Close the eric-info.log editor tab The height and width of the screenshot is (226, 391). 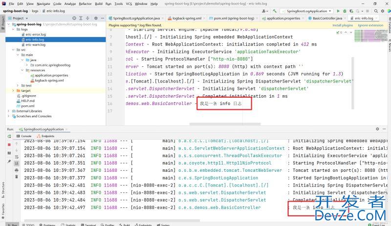[x=376, y=18]
